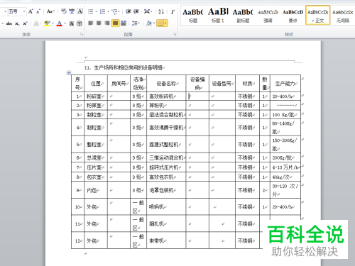Click the 喷码机 cell
Screen dimensions: 355x266
coord(166,207)
